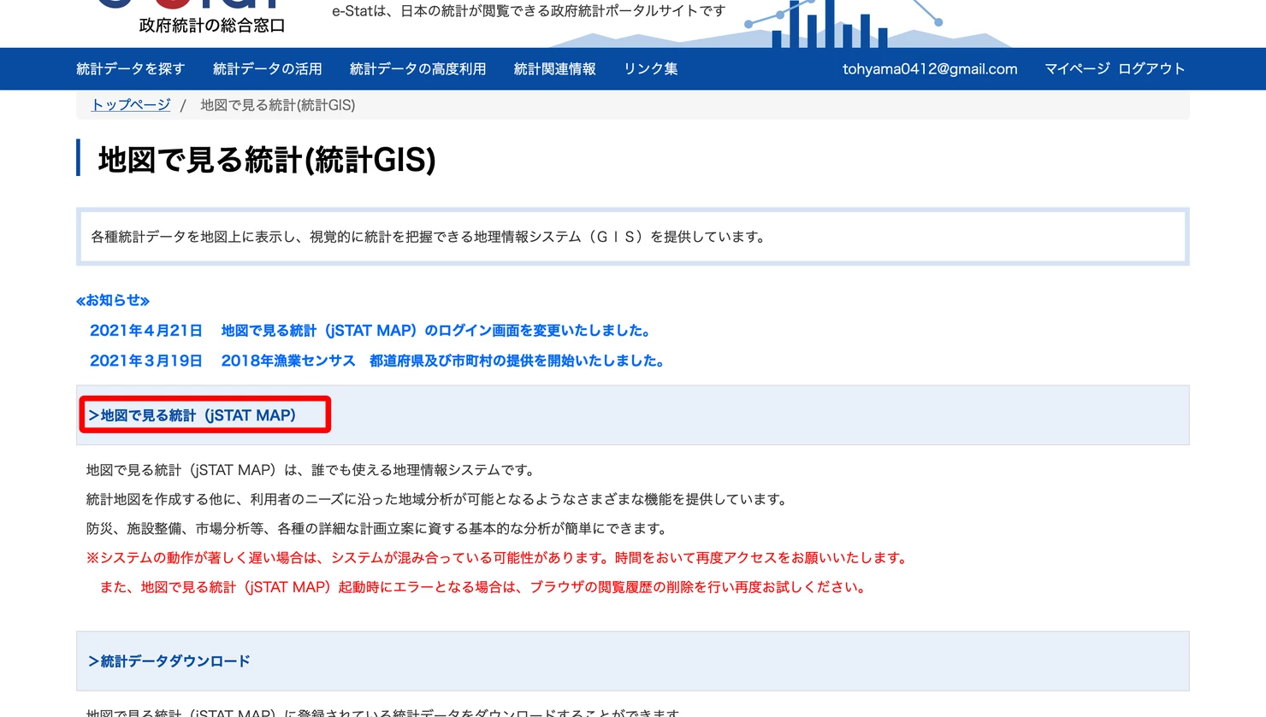Open the 統計データの活用 menu
Image resolution: width=1266 pixels, height=717 pixels.
pyautogui.click(x=267, y=69)
